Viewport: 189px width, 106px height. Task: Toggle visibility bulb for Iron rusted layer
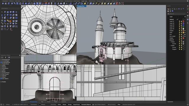point(179,36)
